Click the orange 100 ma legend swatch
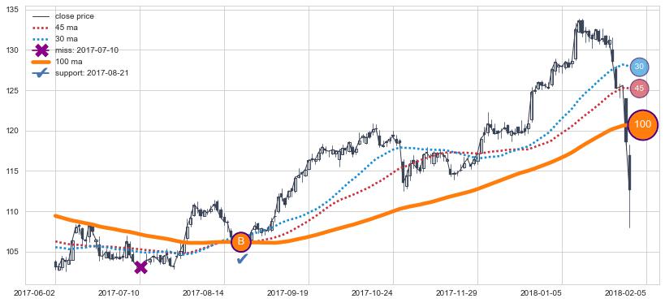665x303 pixels. (x=41, y=62)
